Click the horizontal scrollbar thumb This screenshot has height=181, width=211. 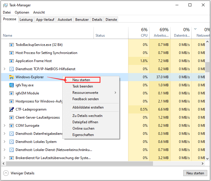[x=79, y=163]
